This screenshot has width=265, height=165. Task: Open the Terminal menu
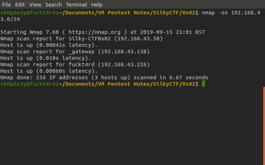(77, 5)
